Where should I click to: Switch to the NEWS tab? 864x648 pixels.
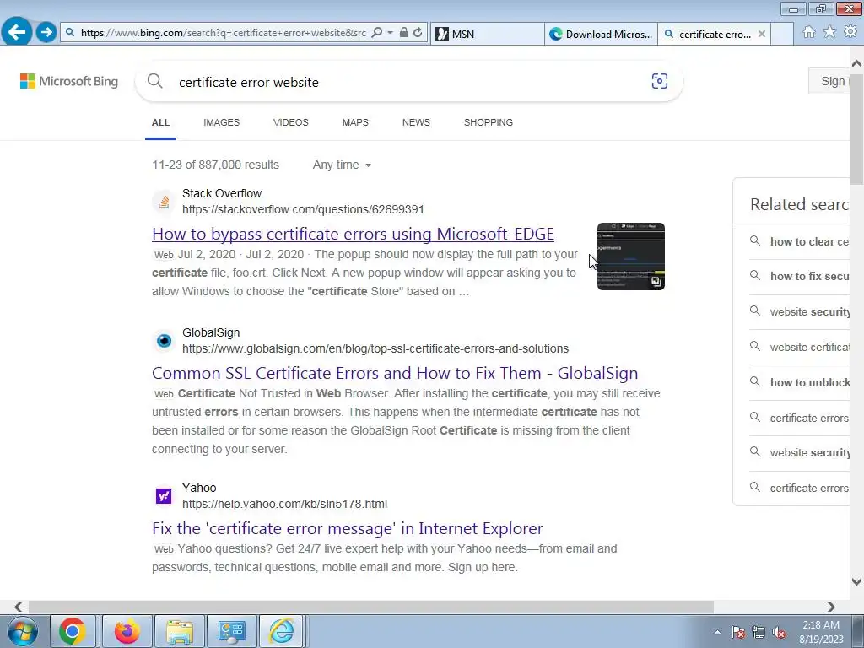coord(416,122)
